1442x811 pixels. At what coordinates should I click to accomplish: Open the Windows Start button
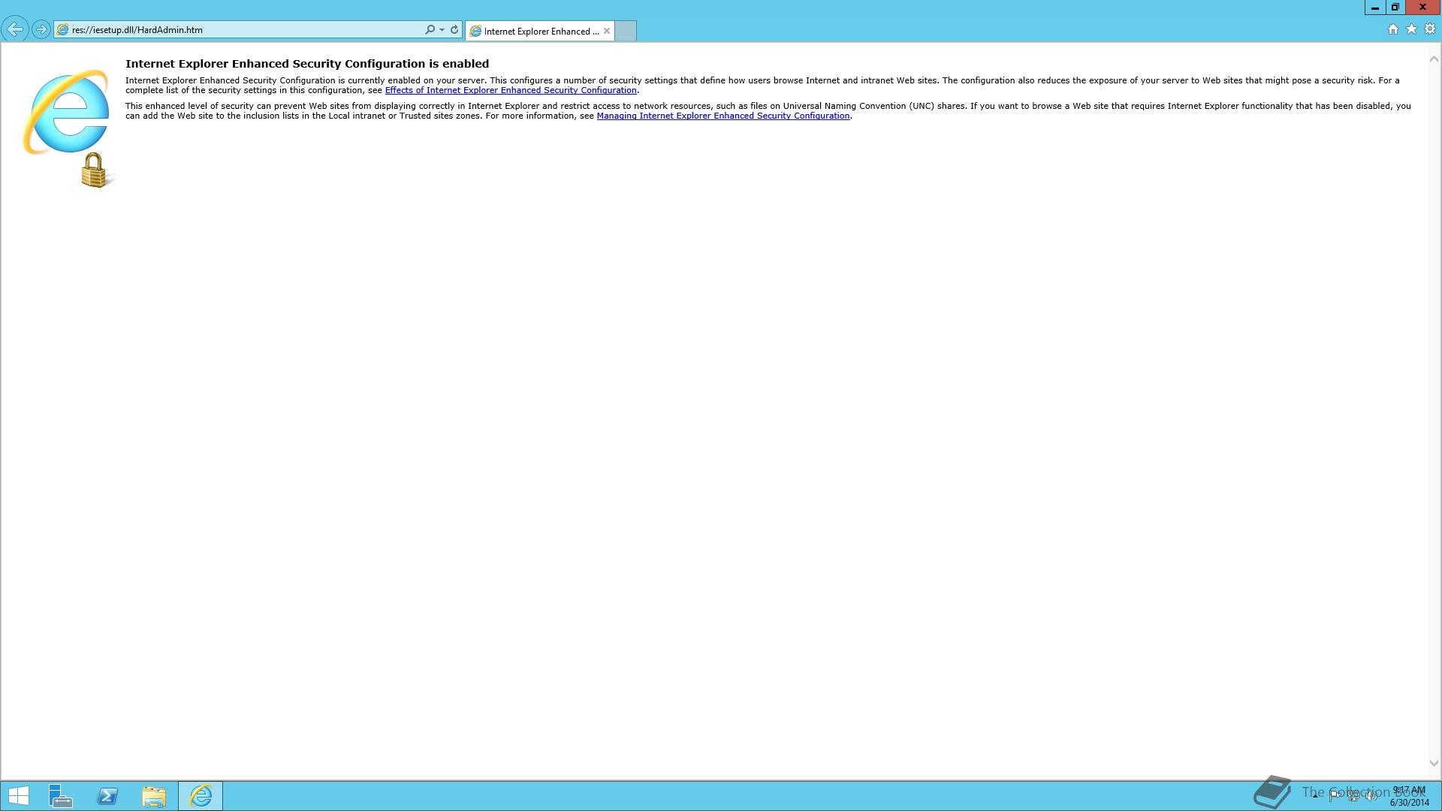[18, 796]
